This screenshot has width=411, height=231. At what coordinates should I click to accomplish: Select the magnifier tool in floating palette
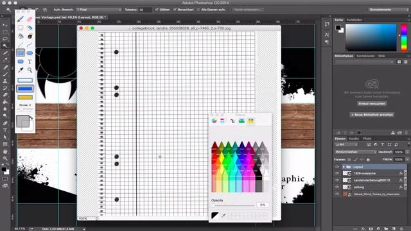click(x=30, y=70)
